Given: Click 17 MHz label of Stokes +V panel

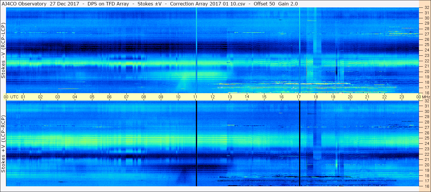Looking at the screenshot, I should tap(426, 181).
